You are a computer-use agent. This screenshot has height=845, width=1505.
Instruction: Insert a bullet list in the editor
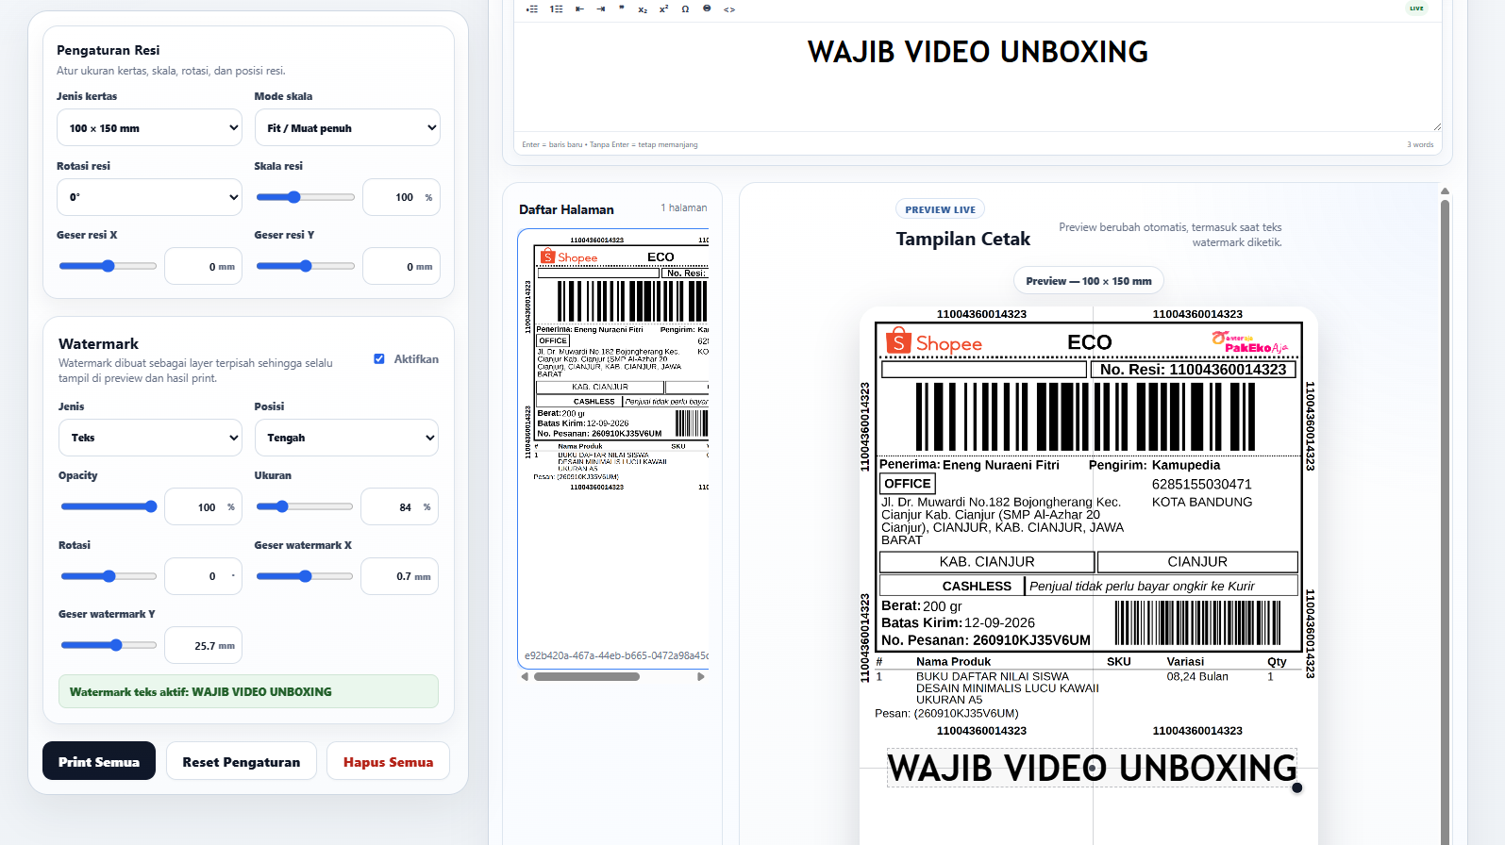click(532, 8)
